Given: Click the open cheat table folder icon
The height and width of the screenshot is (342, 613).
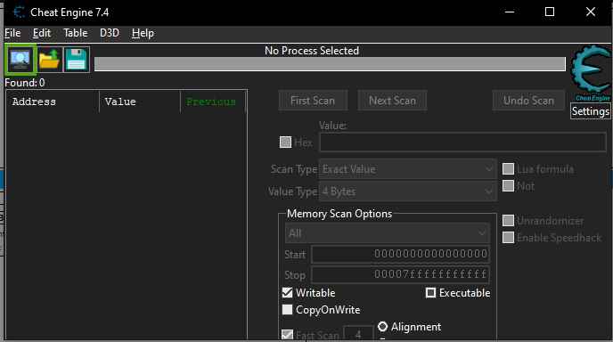Looking at the screenshot, I should point(49,60).
